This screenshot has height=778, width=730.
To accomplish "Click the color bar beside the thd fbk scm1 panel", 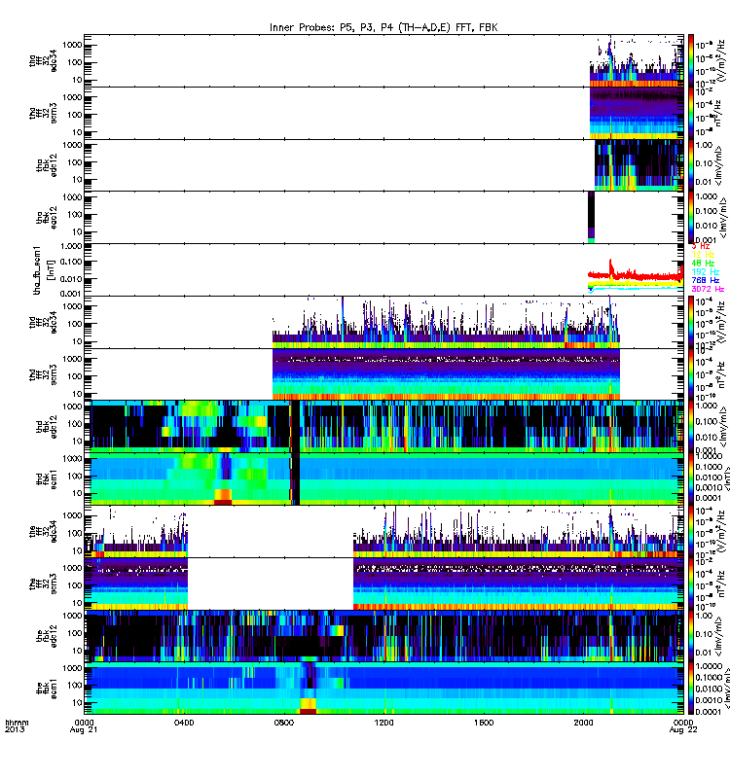I will 691,478.
